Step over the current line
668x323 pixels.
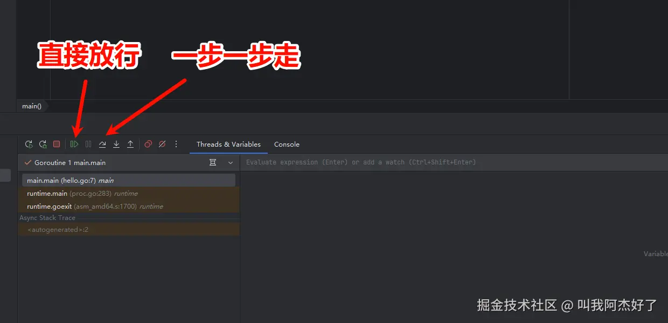[102, 145]
